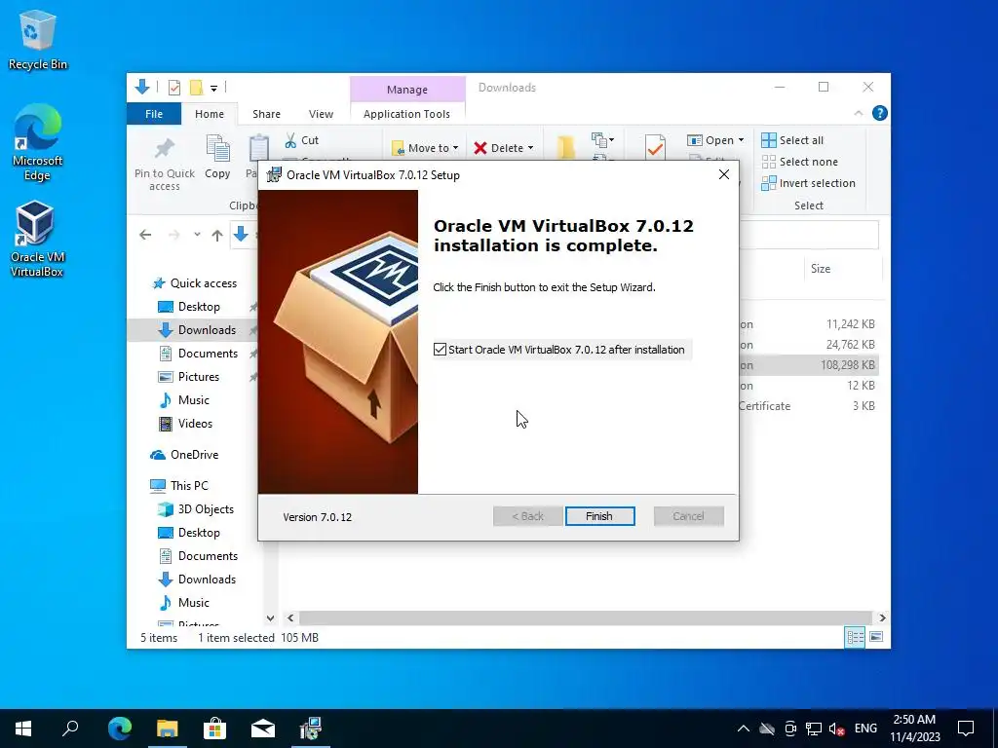
Task: Select the Manage contextual tab
Action: point(407,89)
